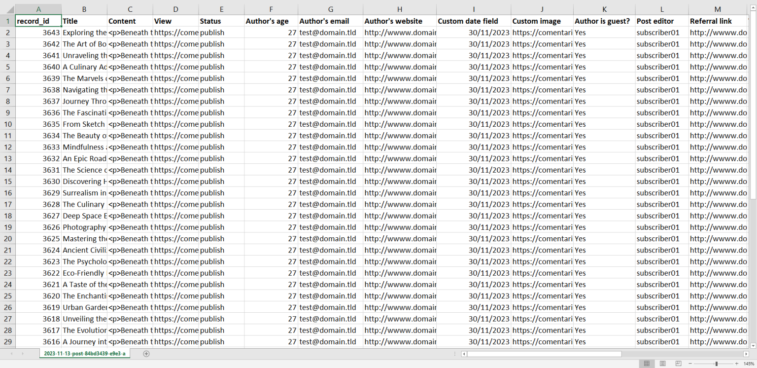Click the horizontal scrollbar left arrow
Screen dimensions: 757x368
pos(464,354)
